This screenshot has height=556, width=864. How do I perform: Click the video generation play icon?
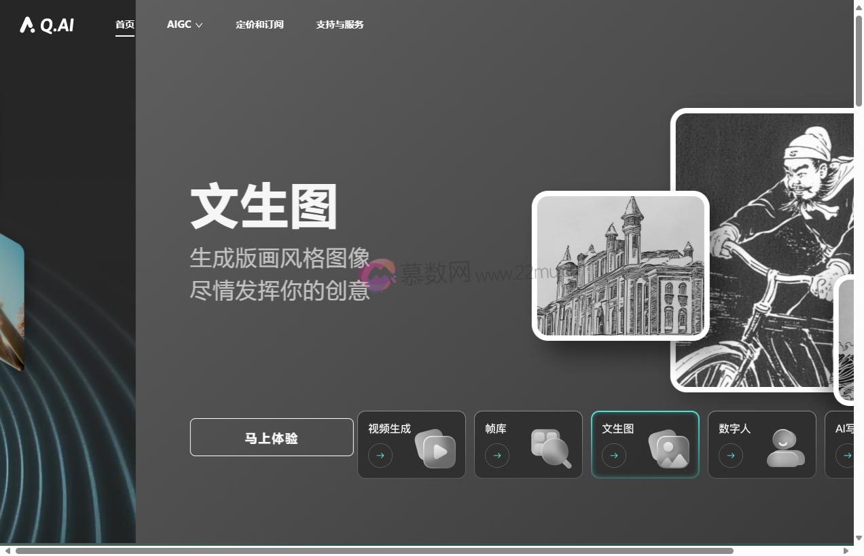coord(435,449)
